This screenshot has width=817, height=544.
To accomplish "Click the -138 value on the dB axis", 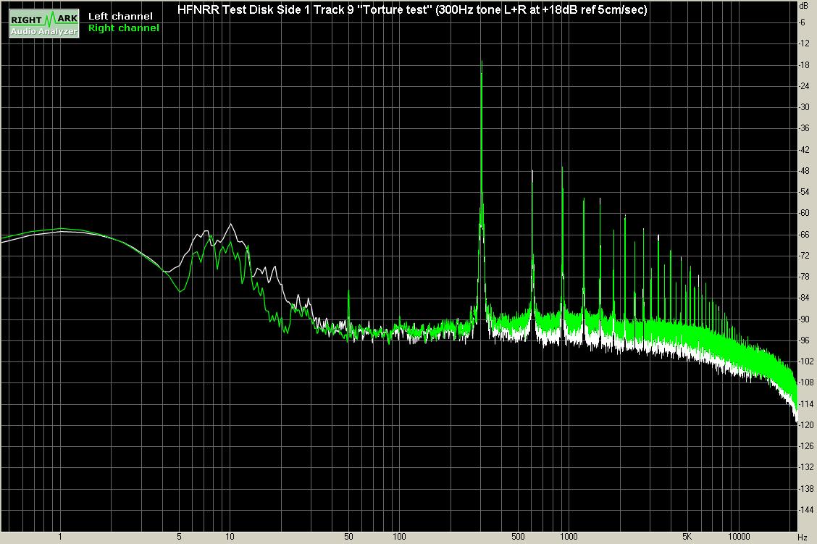I will (x=806, y=489).
